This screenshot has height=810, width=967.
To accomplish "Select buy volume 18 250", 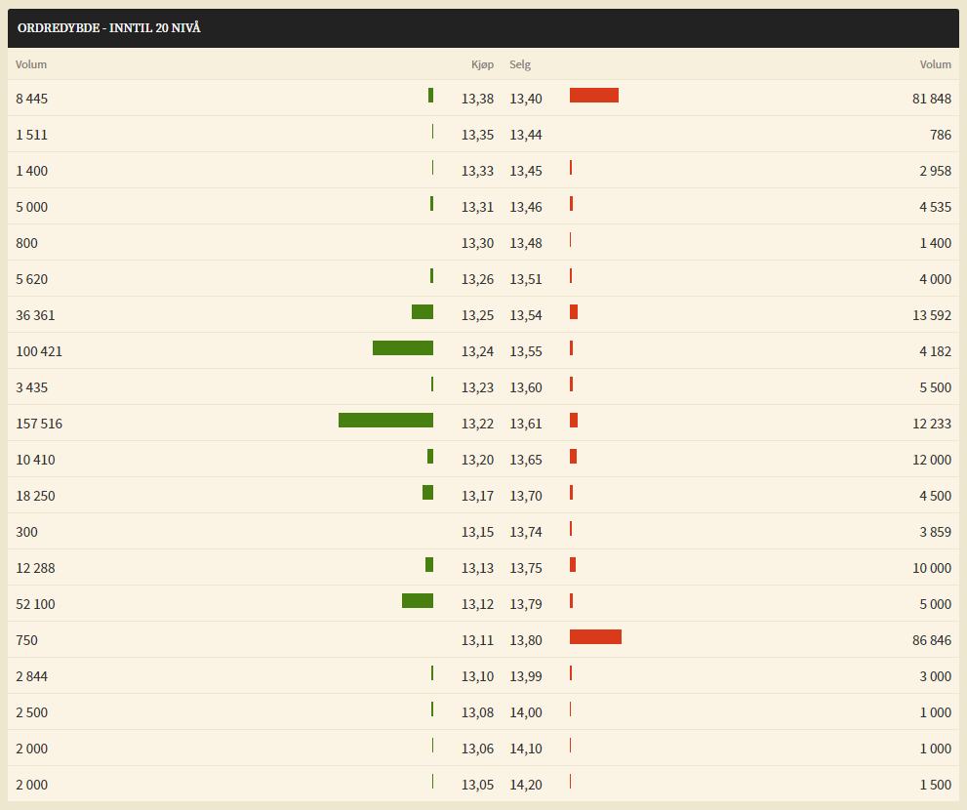I will coord(35,496).
